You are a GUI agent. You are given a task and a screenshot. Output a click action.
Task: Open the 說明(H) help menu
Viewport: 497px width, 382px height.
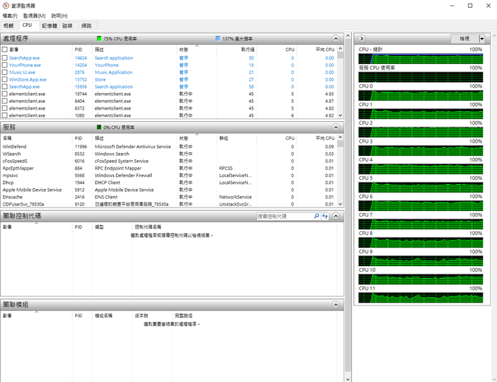59,16
